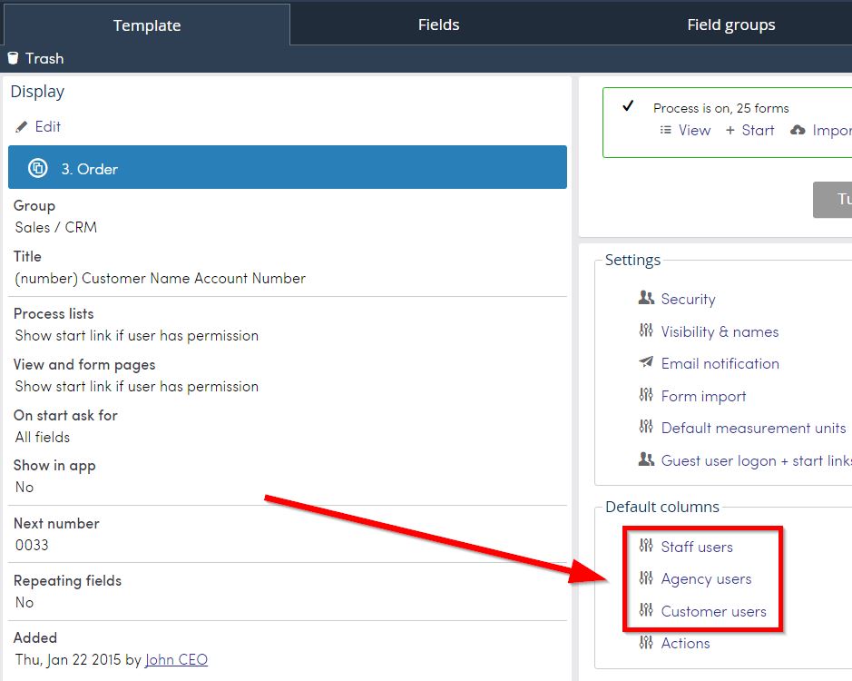Click the Edit pencil icon under Display
Screen dimensions: 852x681
tap(23, 127)
